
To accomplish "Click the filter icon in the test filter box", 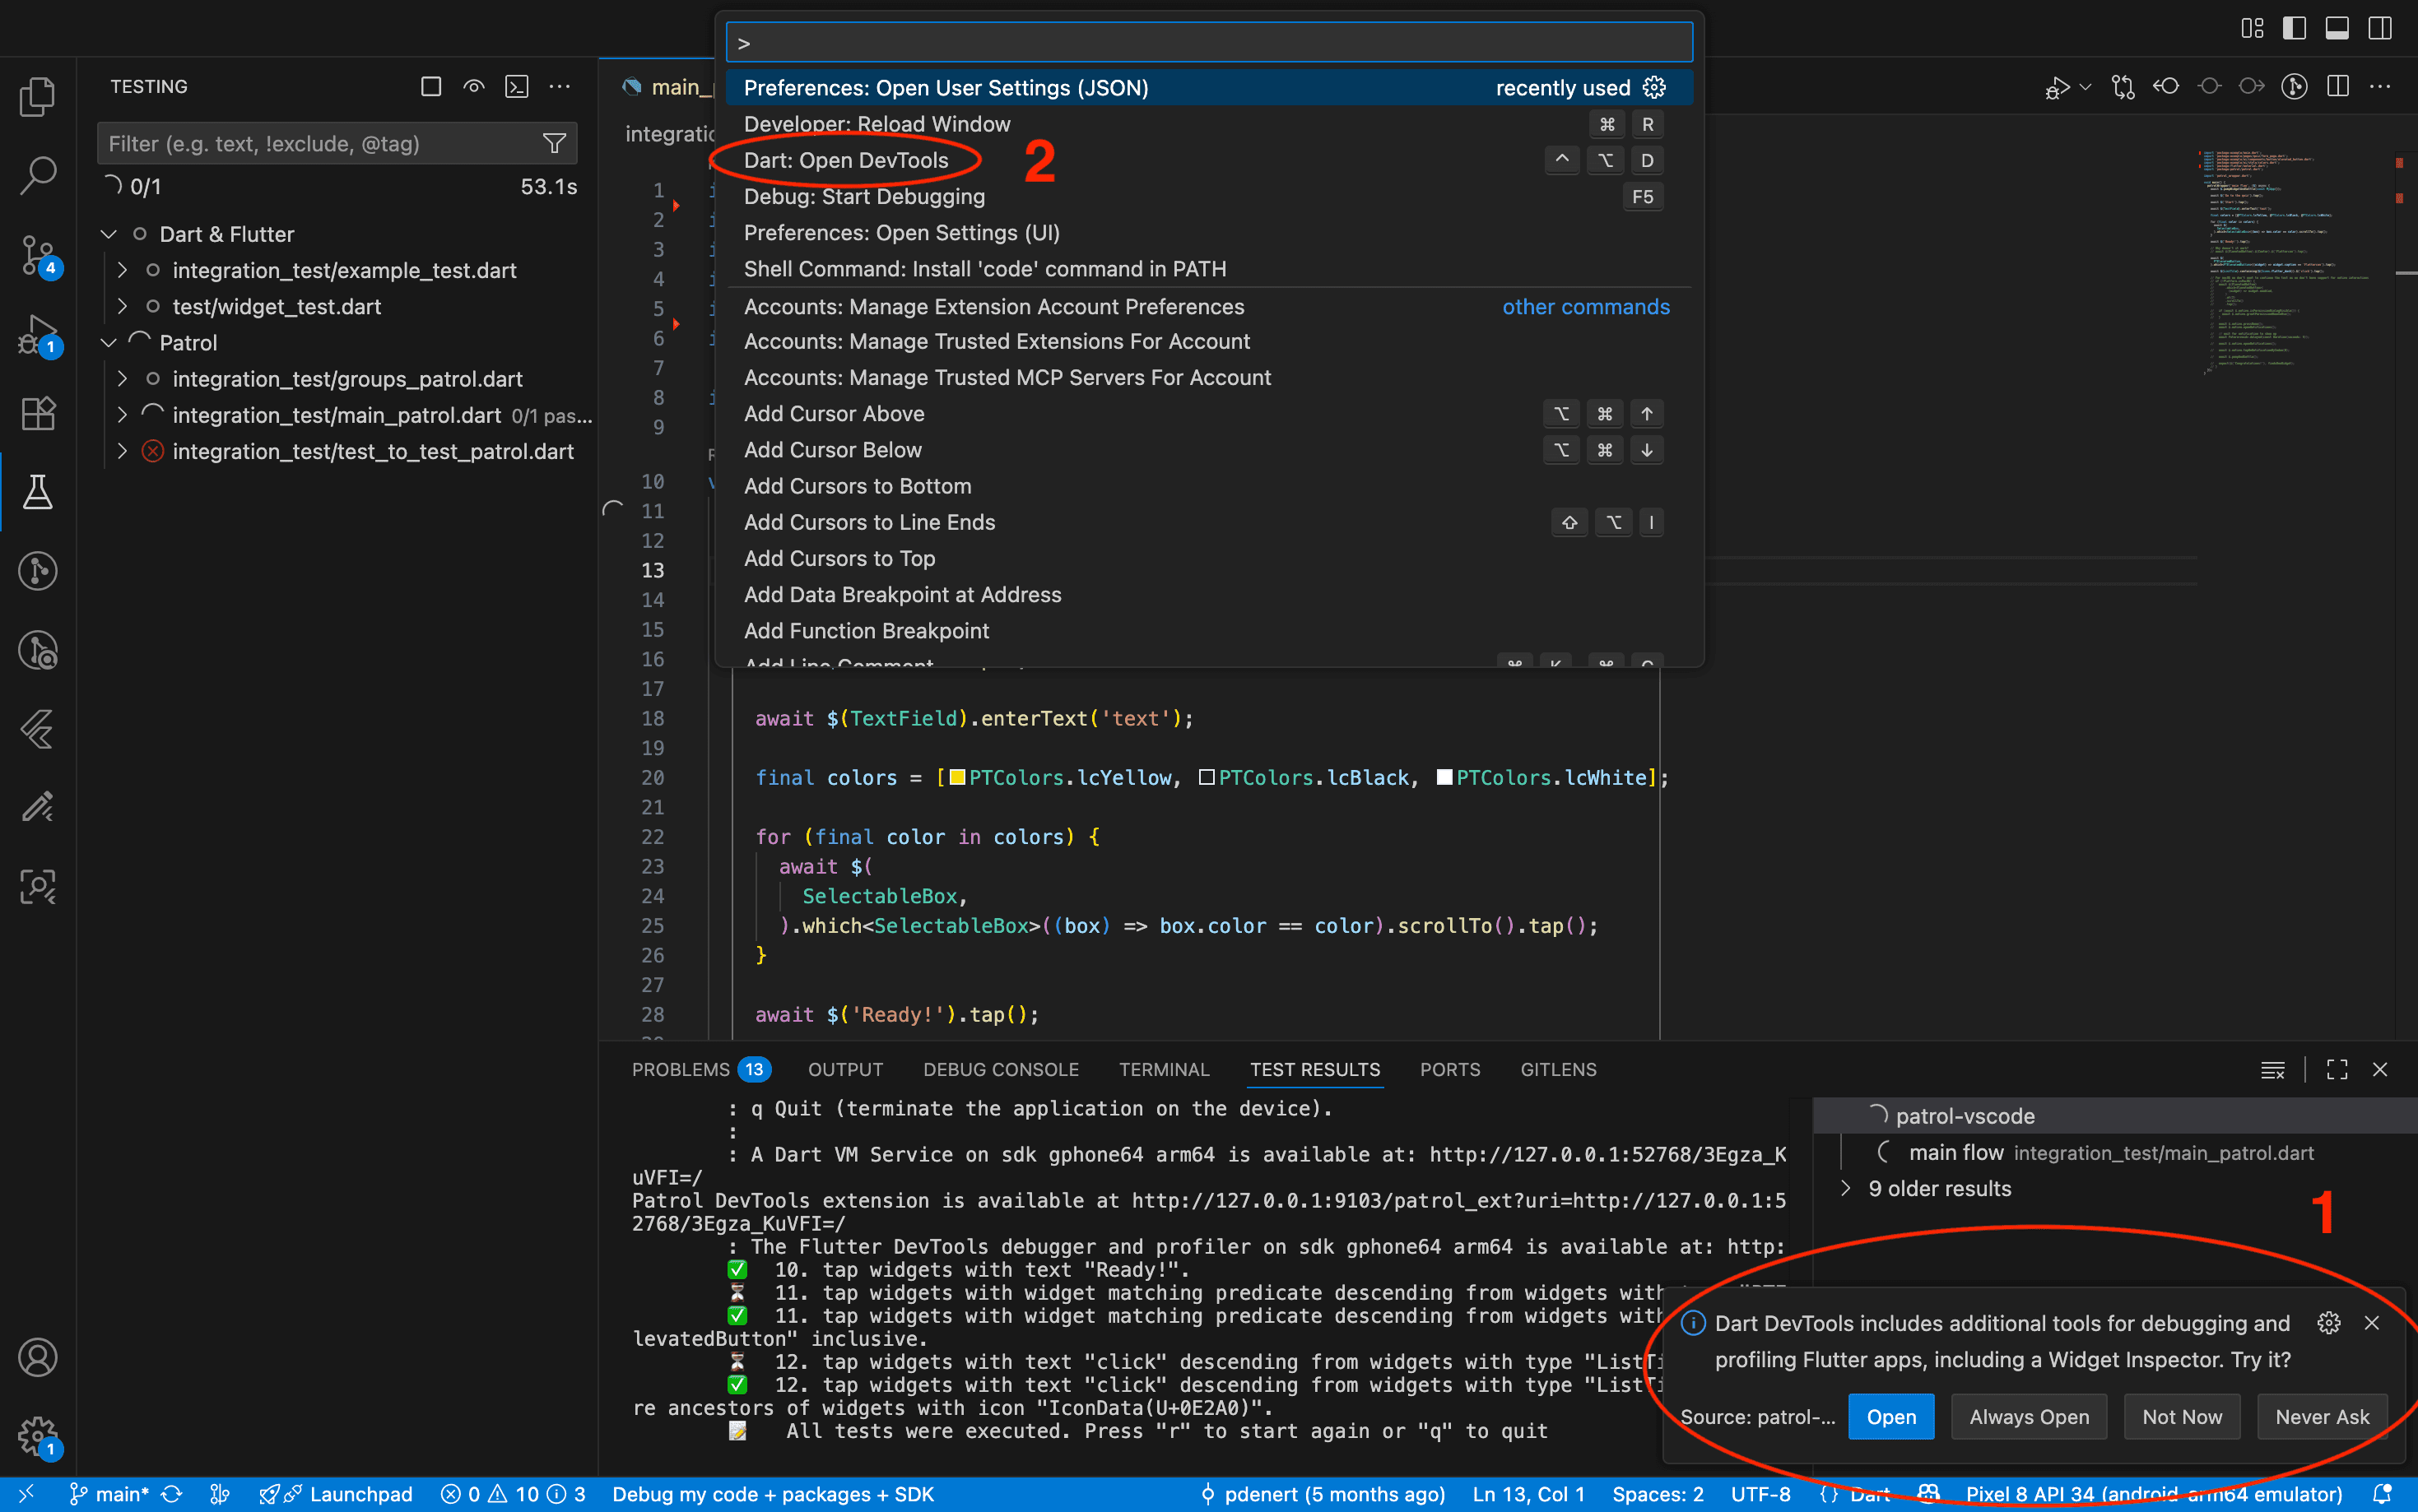I will [x=554, y=143].
